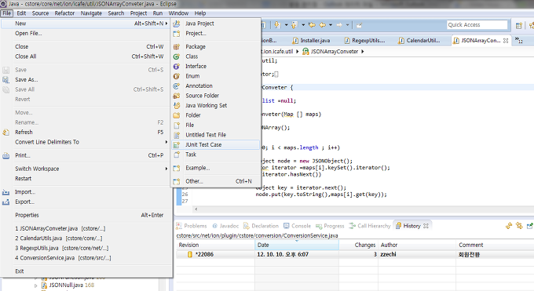Open the Declaration view tab
Image resolution: width=534 pixels, height=291 pixels.
point(262,226)
